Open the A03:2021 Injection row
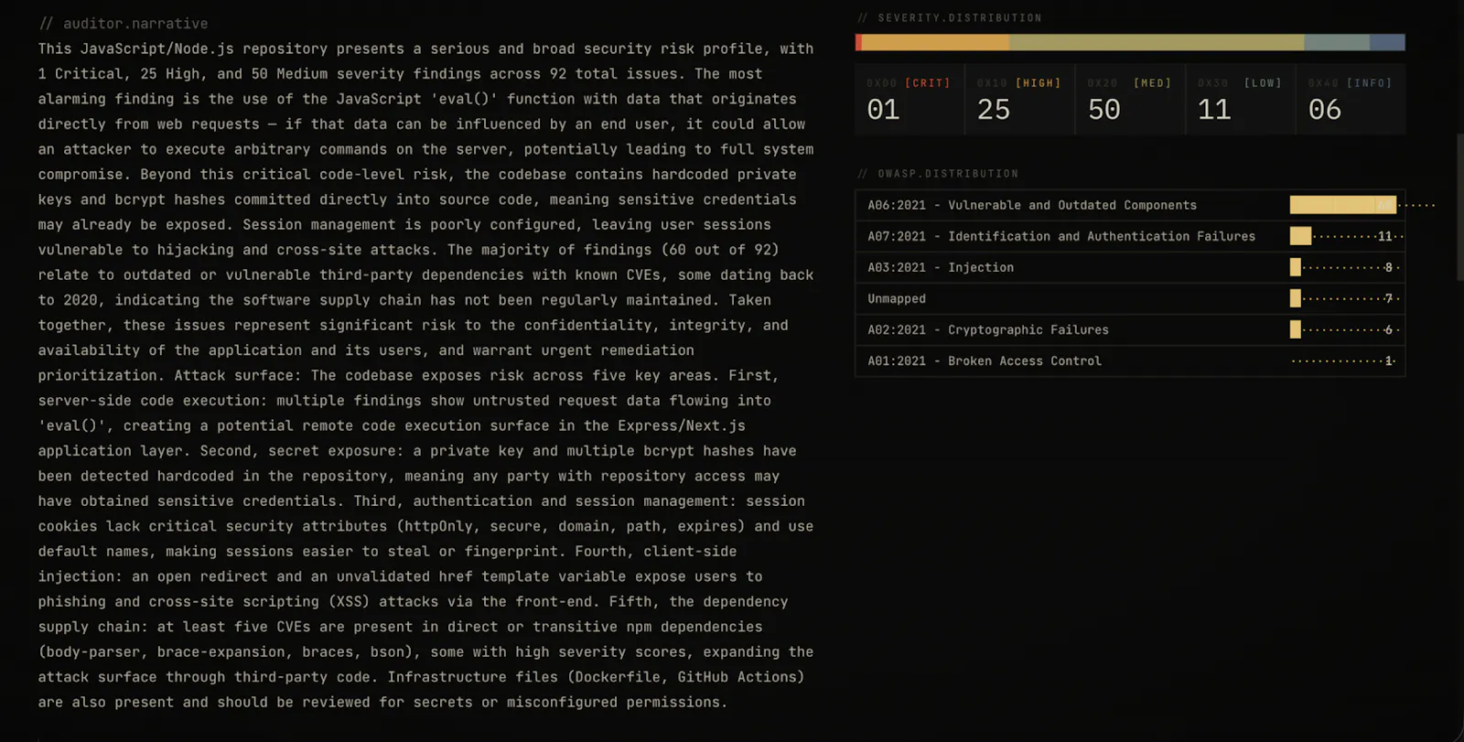This screenshot has height=742, width=1464. pos(1130,267)
